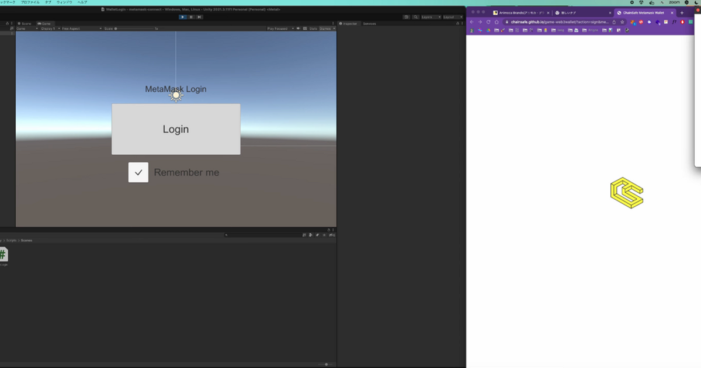Click the large Login button

click(x=176, y=129)
